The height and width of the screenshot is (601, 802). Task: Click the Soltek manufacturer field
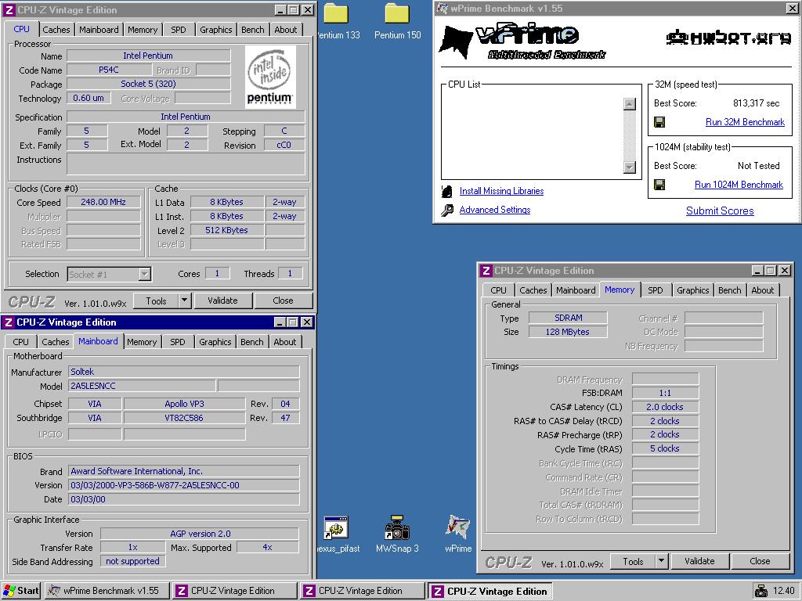[x=183, y=372]
